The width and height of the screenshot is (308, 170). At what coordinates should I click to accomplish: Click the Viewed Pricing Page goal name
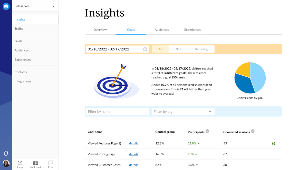(101, 154)
